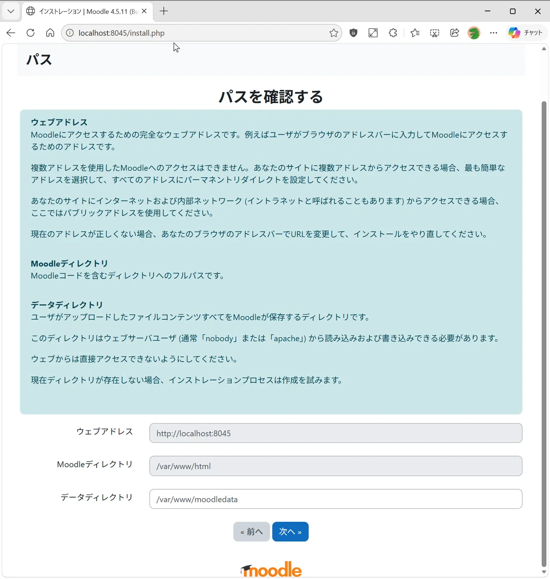Click the 次へ » button
Viewport: 550px width, 579px height.
pyautogui.click(x=290, y=532)
